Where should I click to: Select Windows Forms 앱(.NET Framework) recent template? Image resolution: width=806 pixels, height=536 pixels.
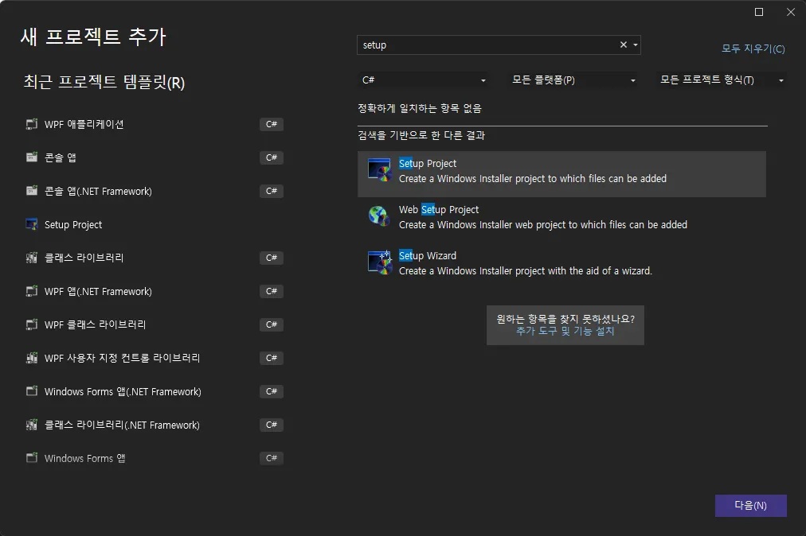(155, 391)
